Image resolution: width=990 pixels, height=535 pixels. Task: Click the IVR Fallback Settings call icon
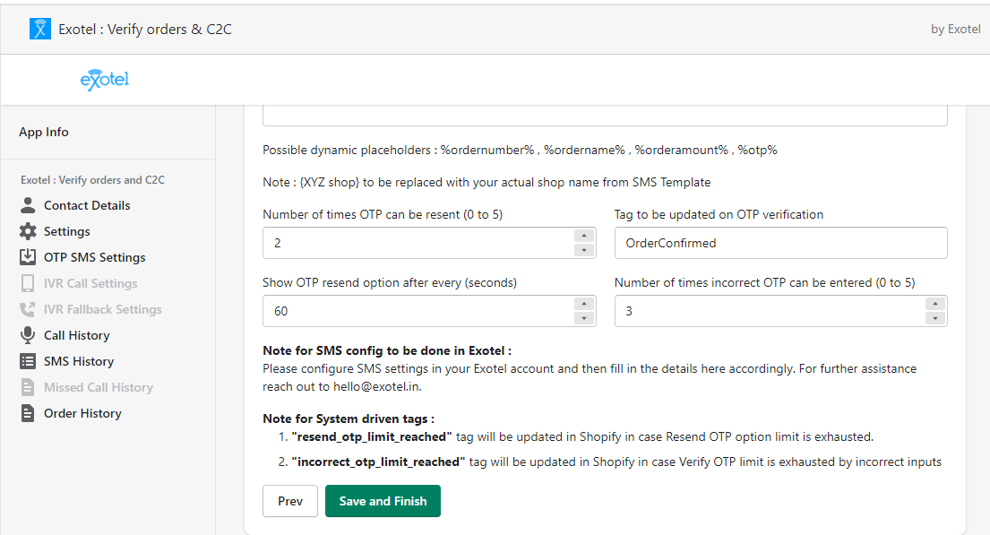pos(28,309)
